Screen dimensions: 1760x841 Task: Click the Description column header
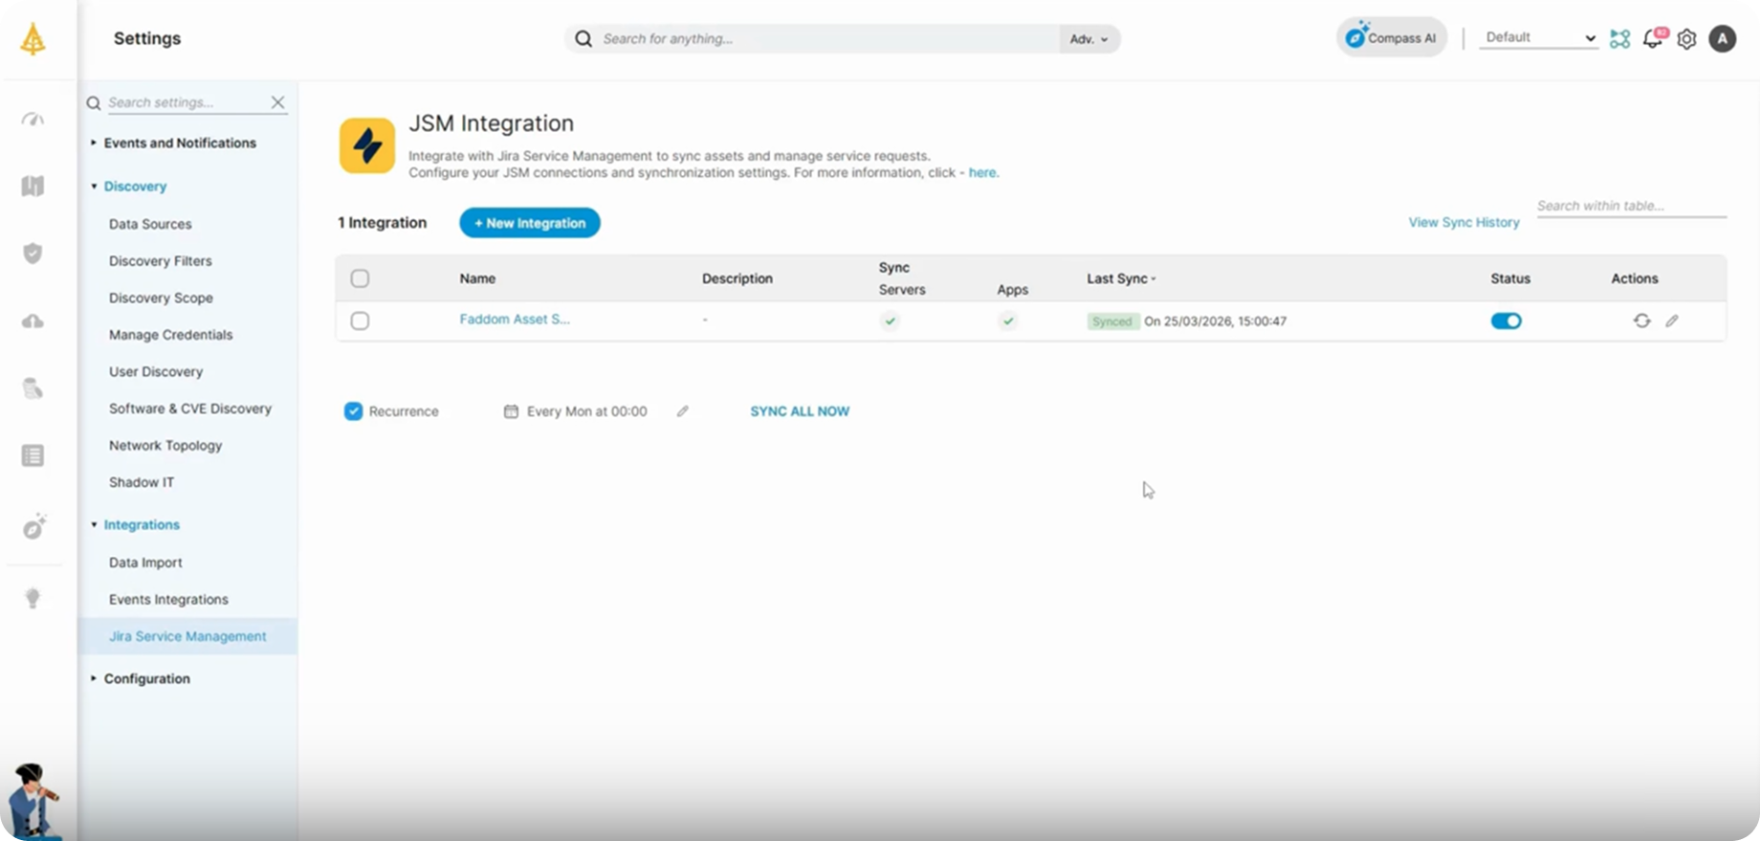737,278
